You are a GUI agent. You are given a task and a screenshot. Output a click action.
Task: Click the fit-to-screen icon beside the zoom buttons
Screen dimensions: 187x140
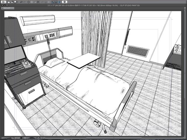[21, 138]
